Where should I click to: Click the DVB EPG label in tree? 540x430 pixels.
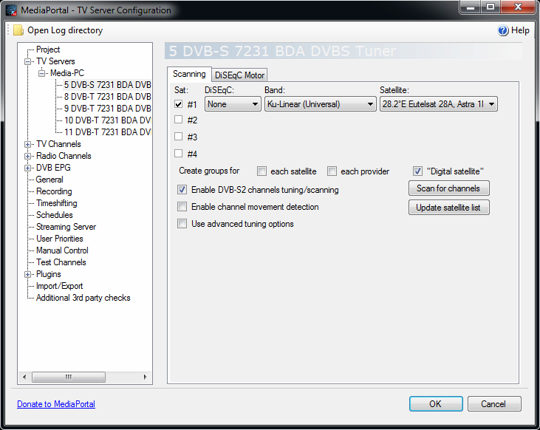tap(53, 168)
